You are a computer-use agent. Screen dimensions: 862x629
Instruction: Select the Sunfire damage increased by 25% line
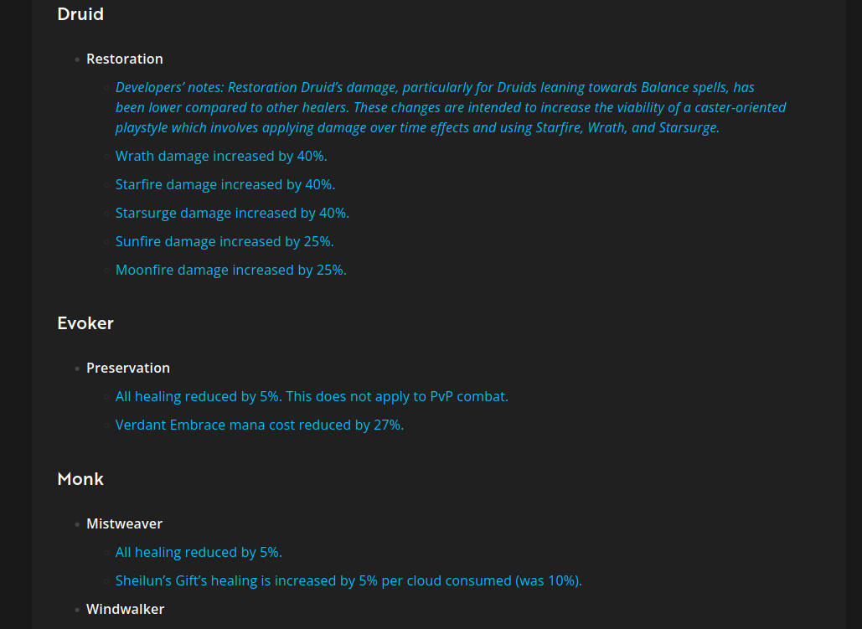(x=225, y=242)
